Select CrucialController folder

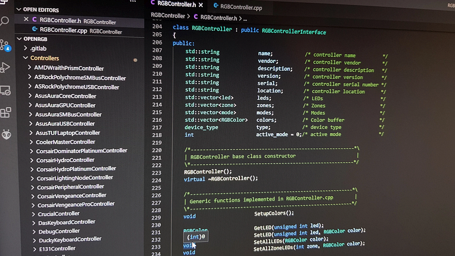tap(59, 214)
